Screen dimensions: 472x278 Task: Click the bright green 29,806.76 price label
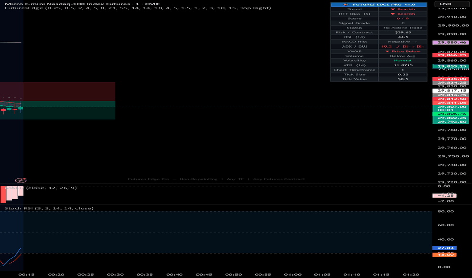(x=451, y=114)
